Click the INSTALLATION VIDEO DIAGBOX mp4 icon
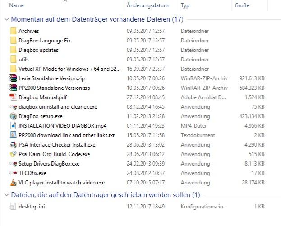Image resolution: width=281 pixels, height=226 pixels. pos(13,126)
